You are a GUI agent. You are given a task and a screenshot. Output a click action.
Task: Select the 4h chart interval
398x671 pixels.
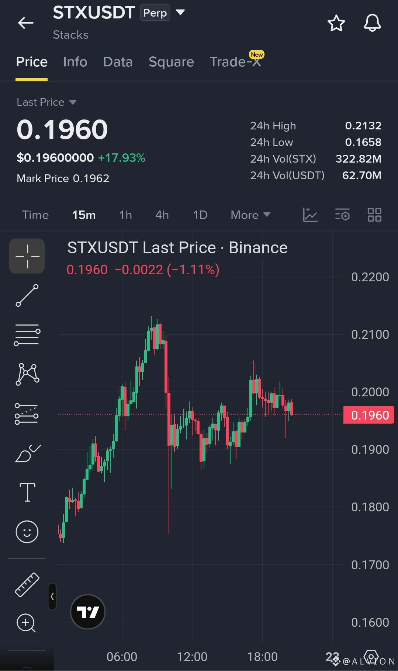pyautogui.click(x=162, y=215)
